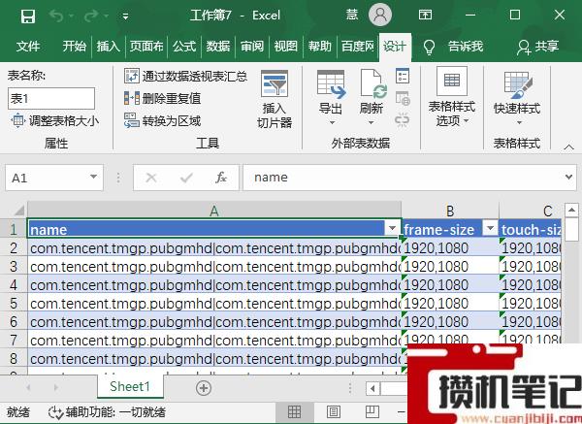This screenshot has height=424, width=582.
Task: Click the 共享 share button
Action: point(537,47)
